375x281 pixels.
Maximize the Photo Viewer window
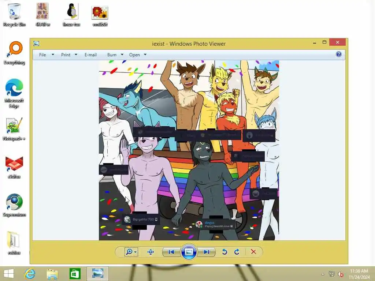click(x=324, y=42)
